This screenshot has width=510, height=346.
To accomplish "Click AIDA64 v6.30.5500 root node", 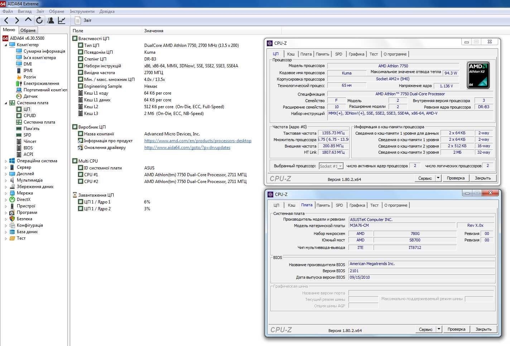I will coord(27,38).
